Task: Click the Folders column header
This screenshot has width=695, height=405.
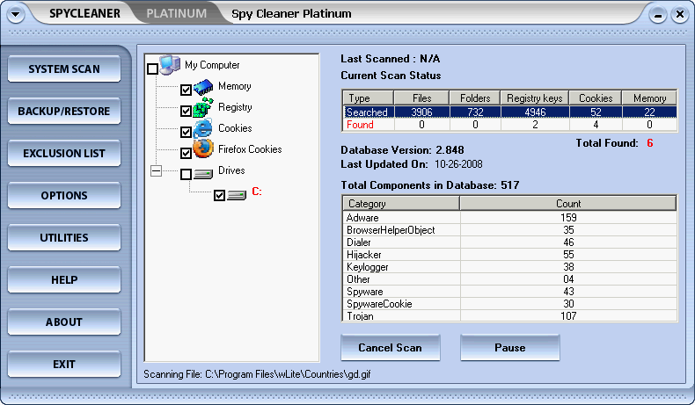Action: click(x=475, y=98)
